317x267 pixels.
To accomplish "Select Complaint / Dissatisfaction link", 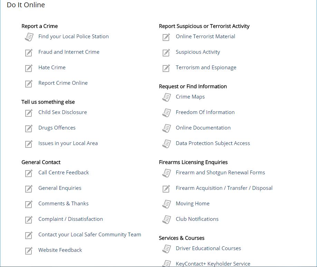I will (70, 219).
